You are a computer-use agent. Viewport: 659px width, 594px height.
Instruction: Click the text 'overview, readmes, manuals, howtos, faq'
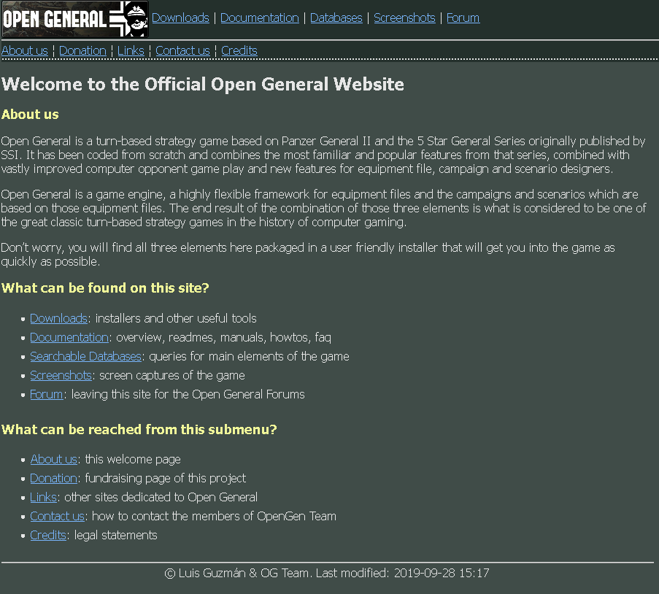[223, 337]
